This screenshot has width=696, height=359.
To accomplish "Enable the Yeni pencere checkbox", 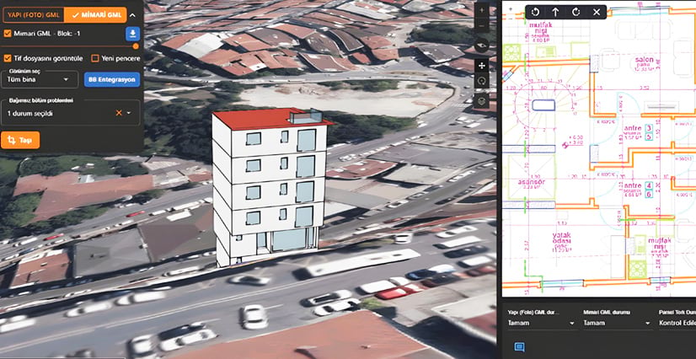I will (94, 58).
